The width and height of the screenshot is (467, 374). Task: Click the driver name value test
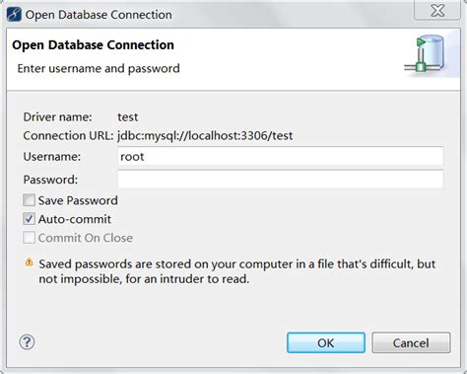pos(128,117)
